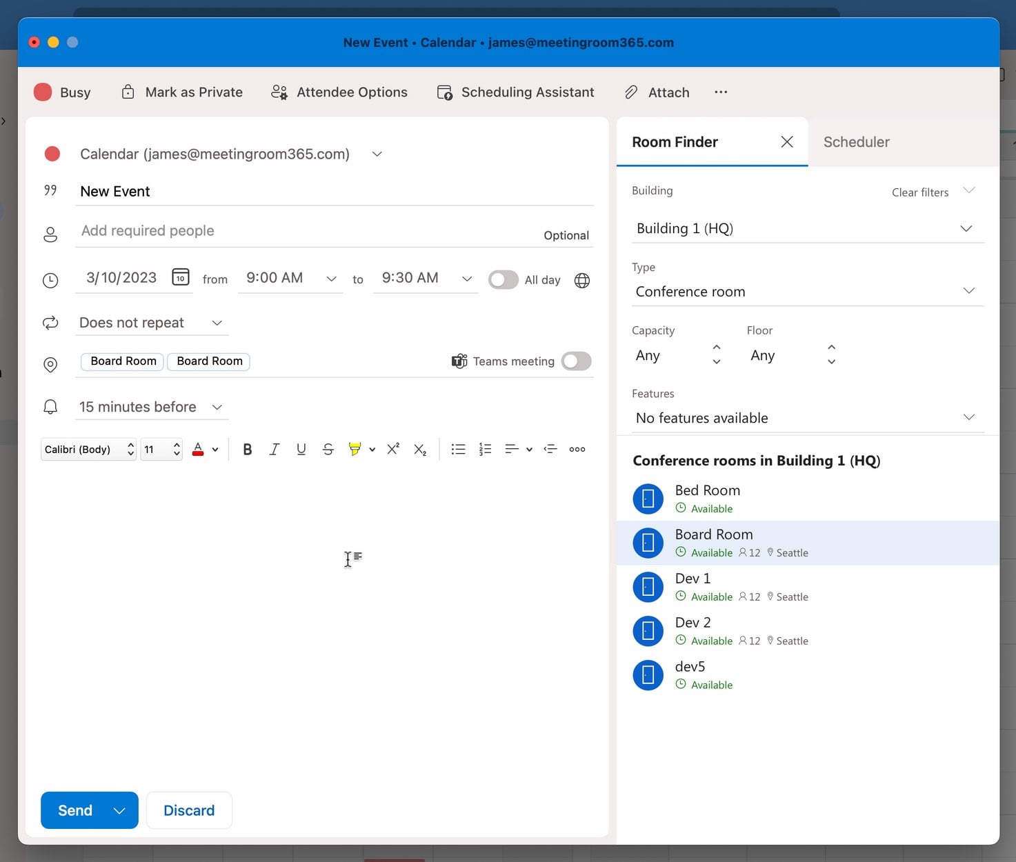Click the Dev 2 room icon
The image size is (1016, 862).
(648, 631)
